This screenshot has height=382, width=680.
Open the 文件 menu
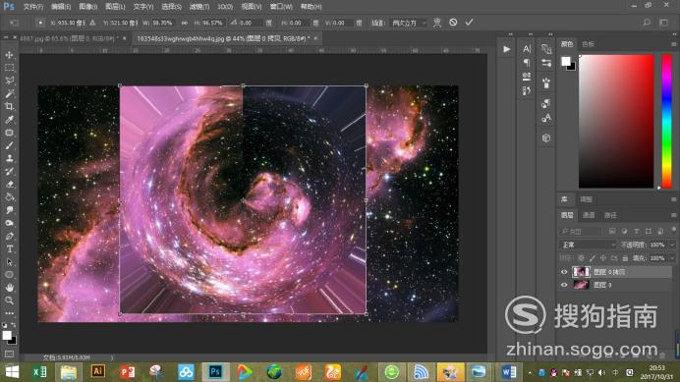coord(33,7)
